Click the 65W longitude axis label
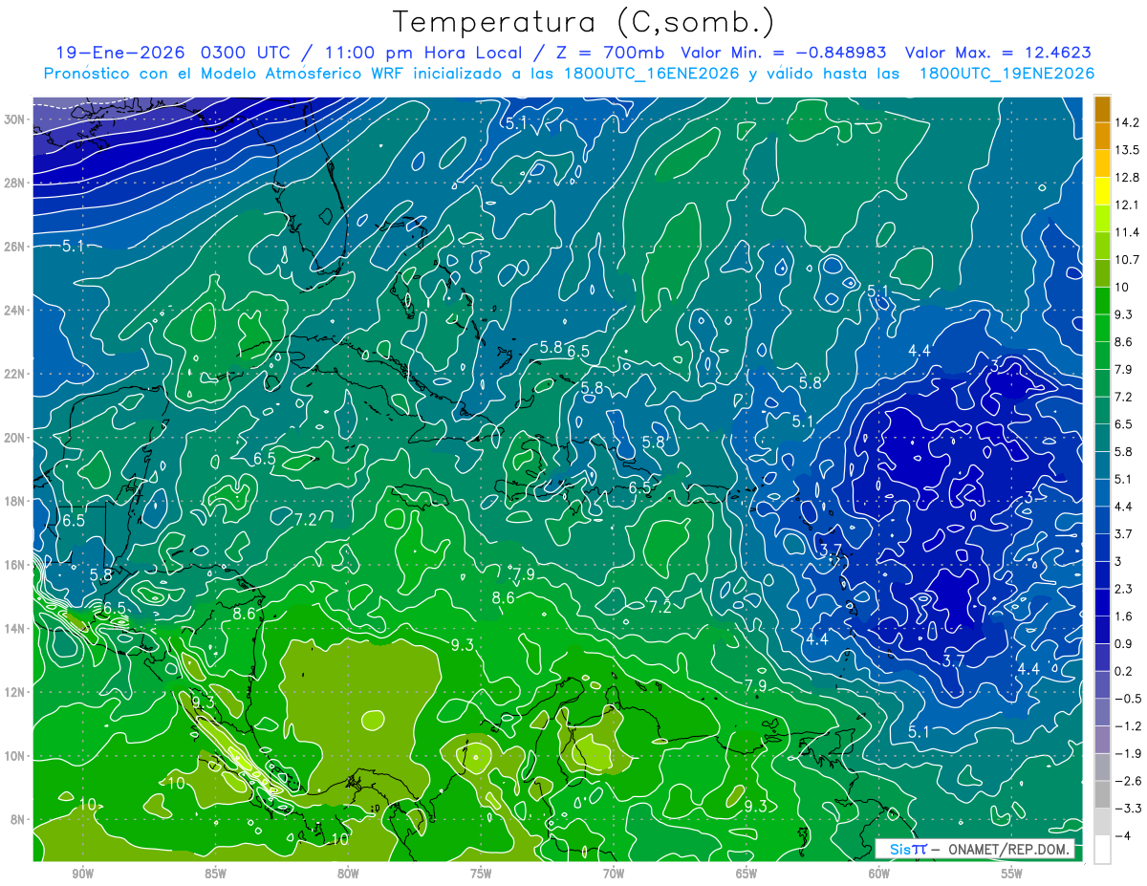This screenshot has height=886, width=1147. [x=747, y=874]
